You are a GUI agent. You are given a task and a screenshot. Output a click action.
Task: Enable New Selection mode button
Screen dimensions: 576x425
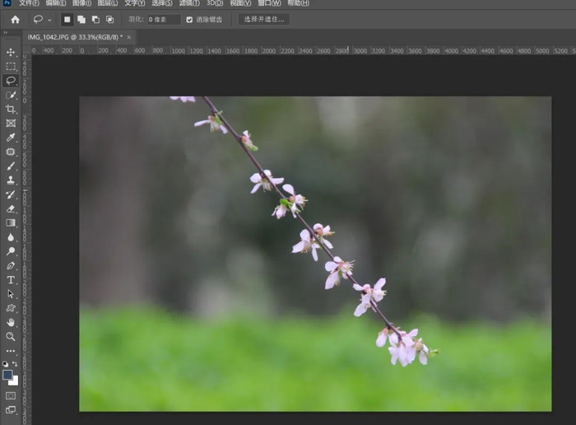click(67, 20)
